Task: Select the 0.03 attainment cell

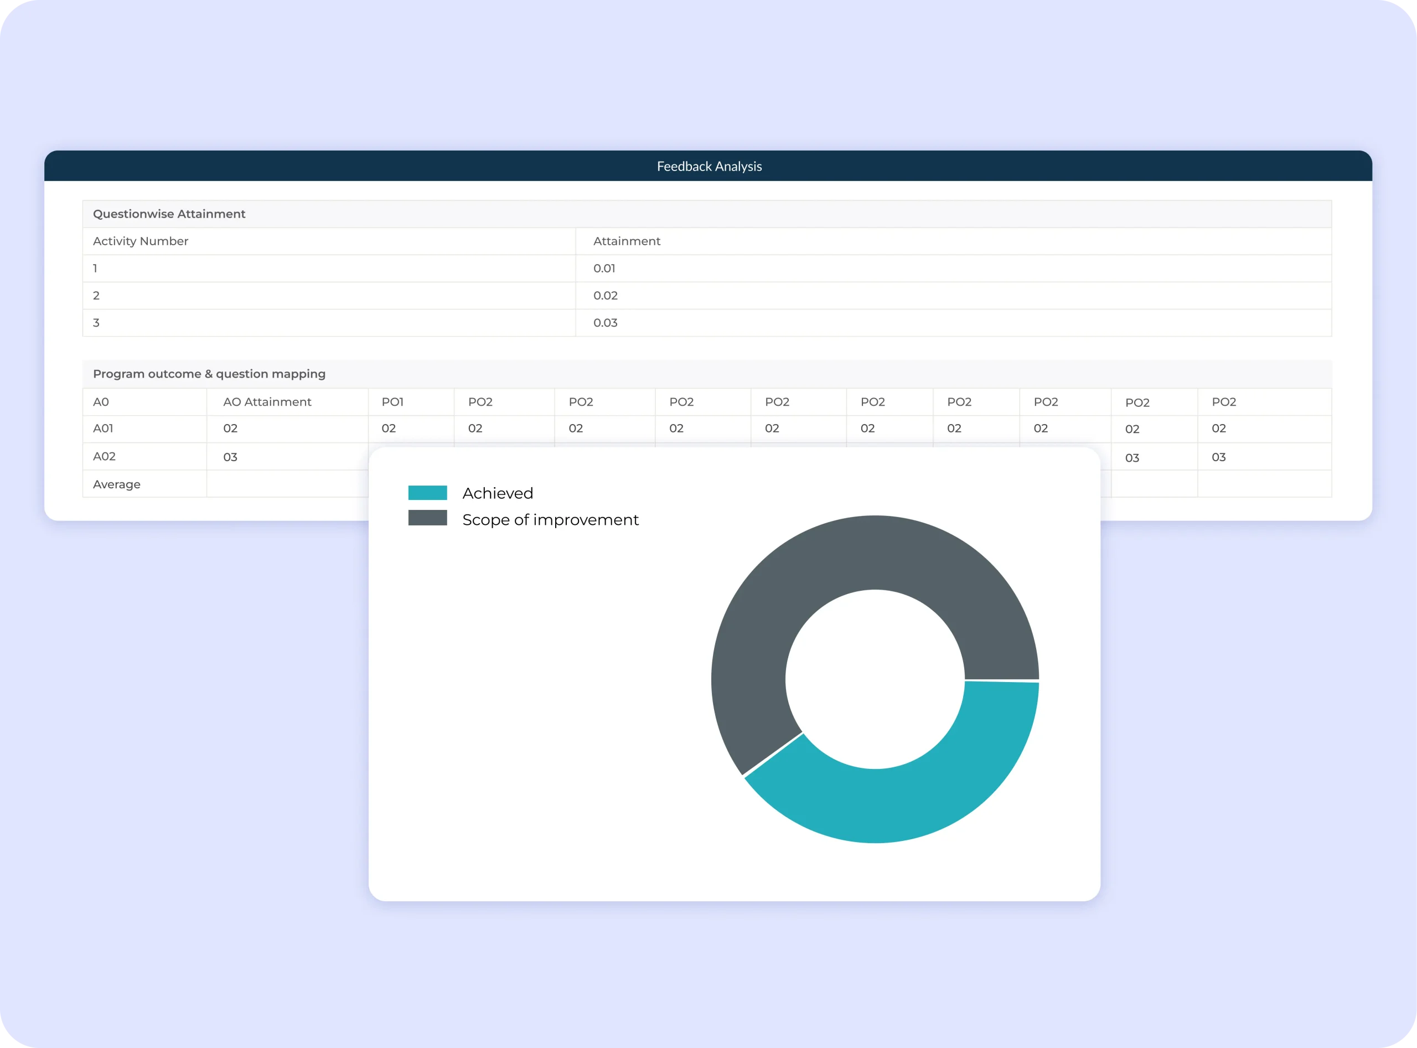Action: tap(605, 323)
